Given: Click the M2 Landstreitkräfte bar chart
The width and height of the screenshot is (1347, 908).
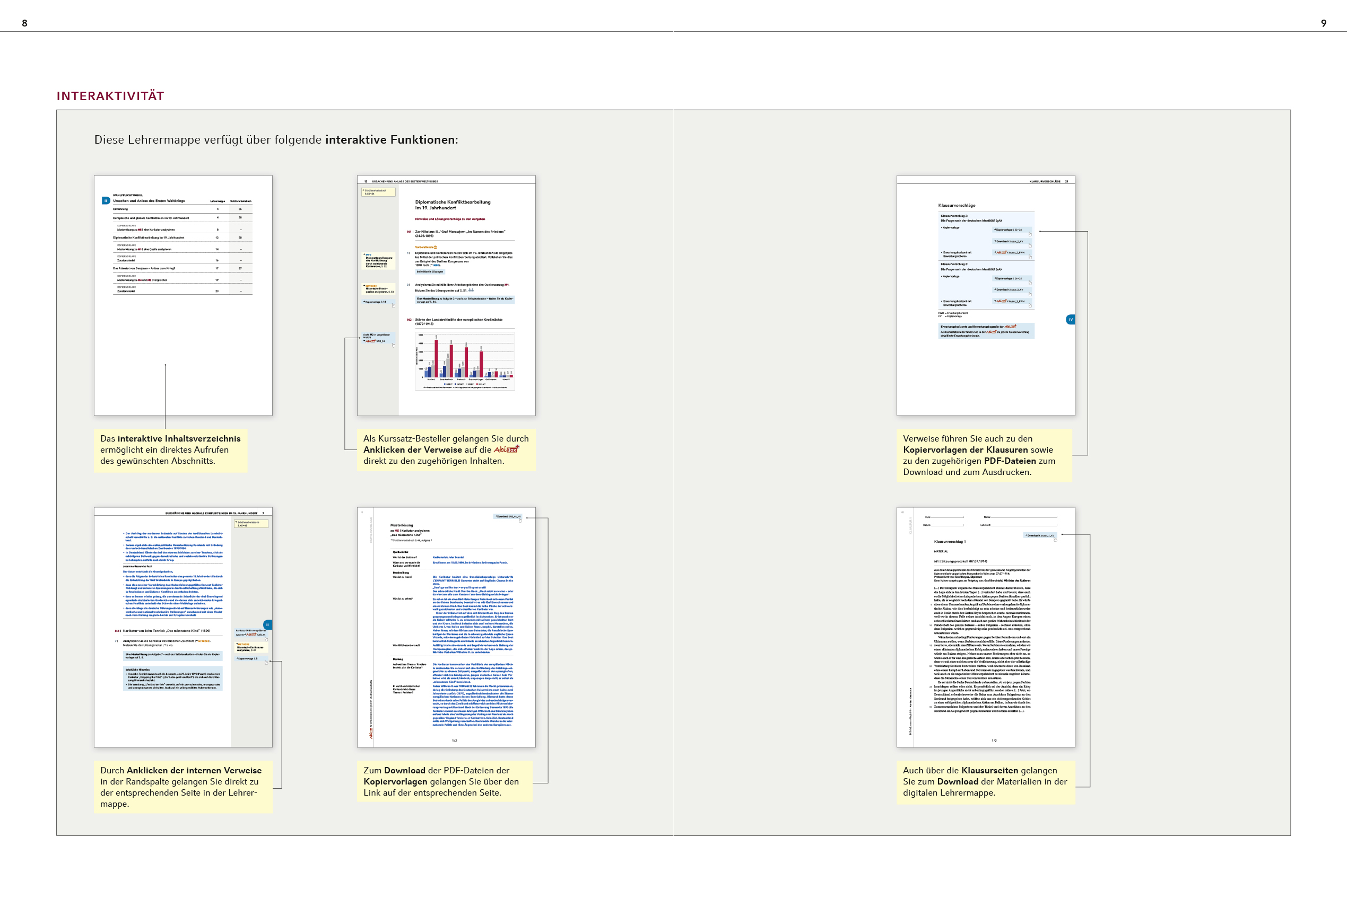Looking at the screenshot, I should [x=465, y=360].
